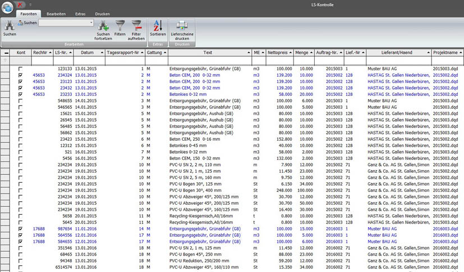Image resolution: width=464 pixels, height=272 pixels.
Task: Click LS-Nr. cell '5658'
Action: point(67,216)
